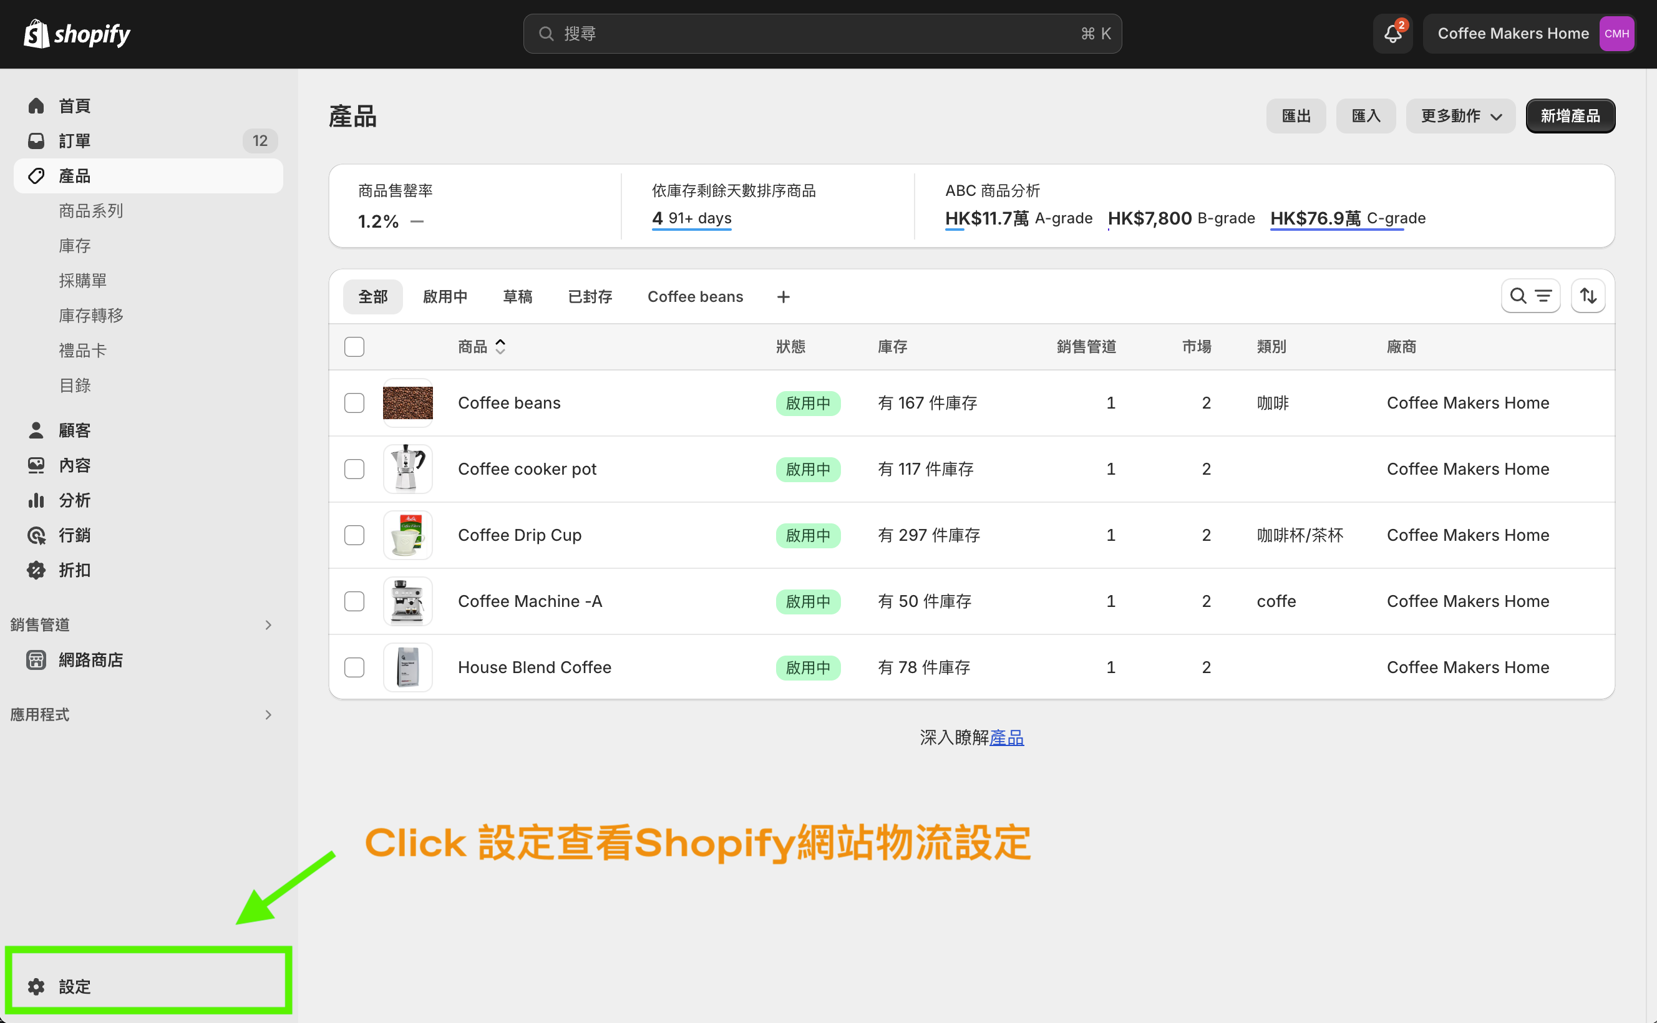The height and width of the screenshot is (1023, 1657).
Task: Check the Coffee Machine -A checkbox
Action: [x=354, y=601]
